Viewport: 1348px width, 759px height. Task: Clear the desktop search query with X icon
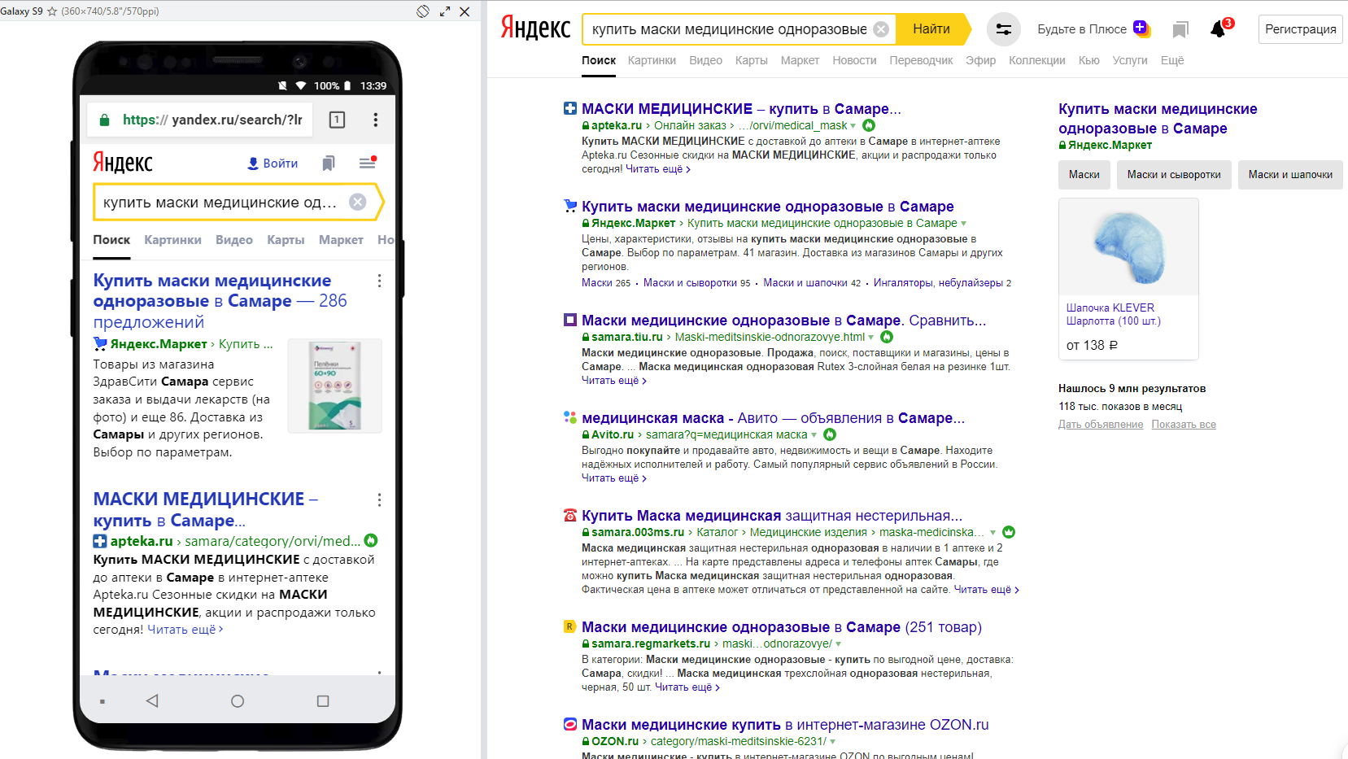pyautogui.click(x=881, y=29)
